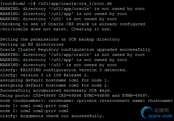Click the 'hostname ocm2 for node 2' line
174x121 pixels.
tap(54, 86)
